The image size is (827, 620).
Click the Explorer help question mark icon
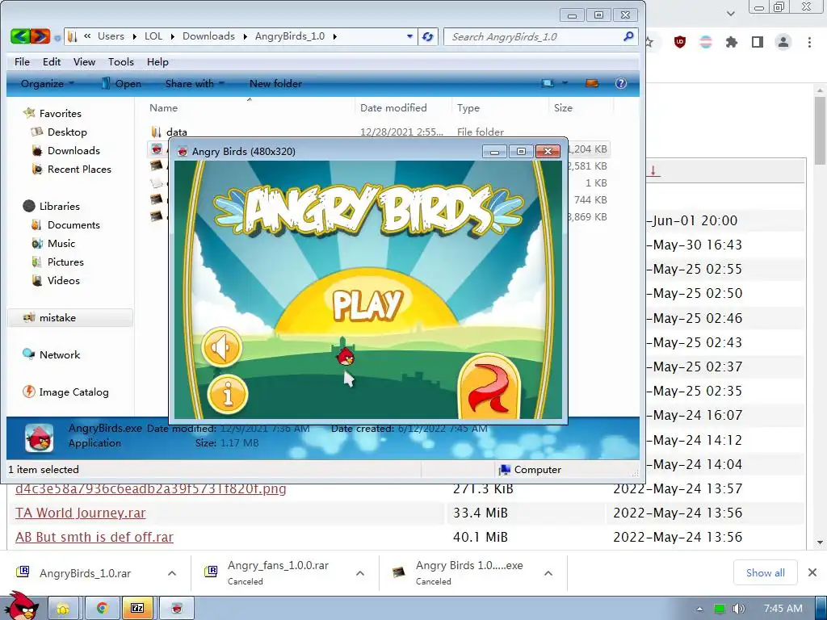(x=621, y=83)
